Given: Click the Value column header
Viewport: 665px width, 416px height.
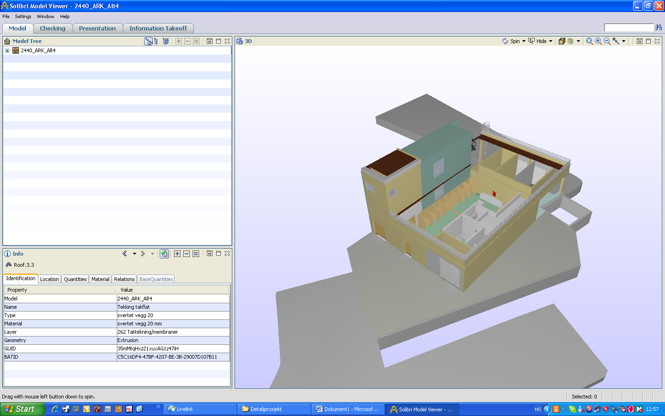Looking at the screenshot, I should point(173,290).
